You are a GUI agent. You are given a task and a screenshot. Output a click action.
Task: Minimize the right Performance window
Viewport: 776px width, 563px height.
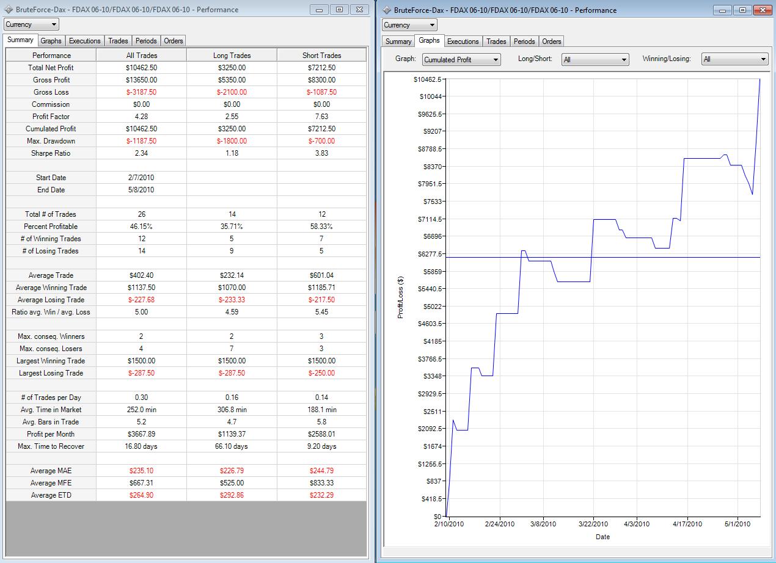[x=723, y=10]
